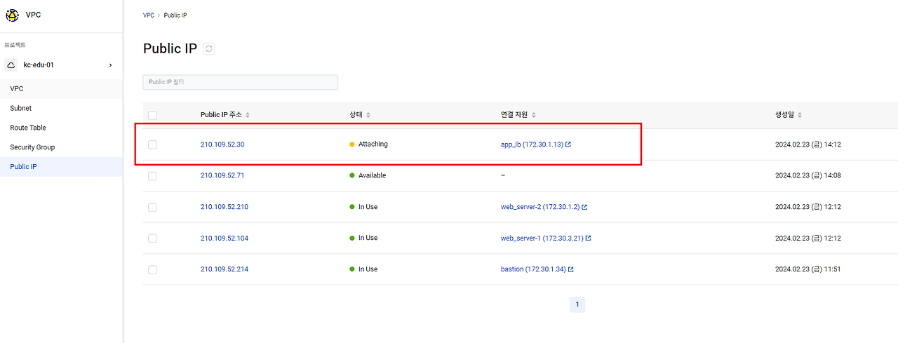This screenshot has width=898, height=343.
Task: Open external link icon for web_server-1
Action: point(588,238)
